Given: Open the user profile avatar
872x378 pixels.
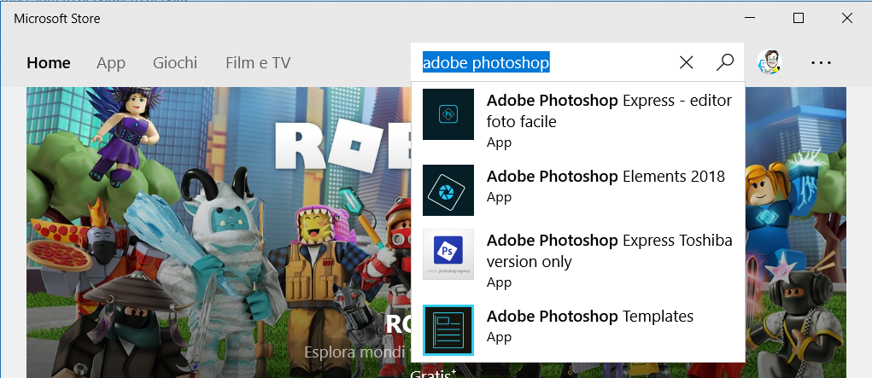Looking at the screenshot, I should pyautogui.click(x=770, y=62).
